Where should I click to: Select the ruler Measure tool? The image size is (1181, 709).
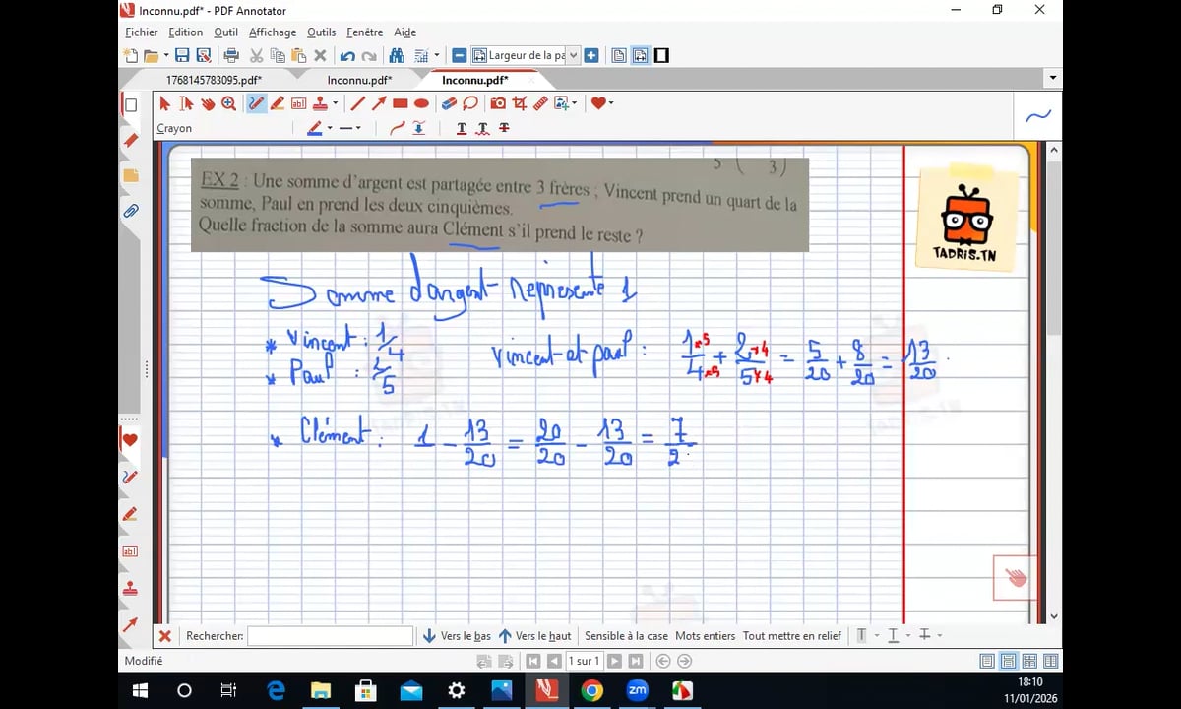tap(539, 103)
